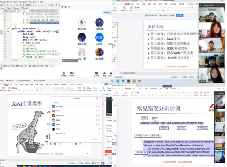This screenshot has height=167, width=227.
Task: Click search field in participants dialog
Action: pyautogui.click(x=76, y=103)
